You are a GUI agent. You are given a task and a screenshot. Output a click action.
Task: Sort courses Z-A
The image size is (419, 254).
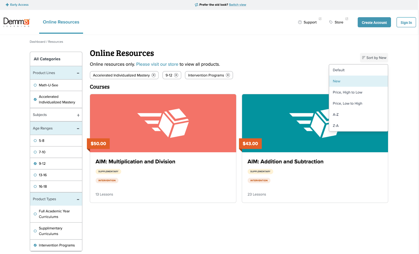tap(358, 126)
